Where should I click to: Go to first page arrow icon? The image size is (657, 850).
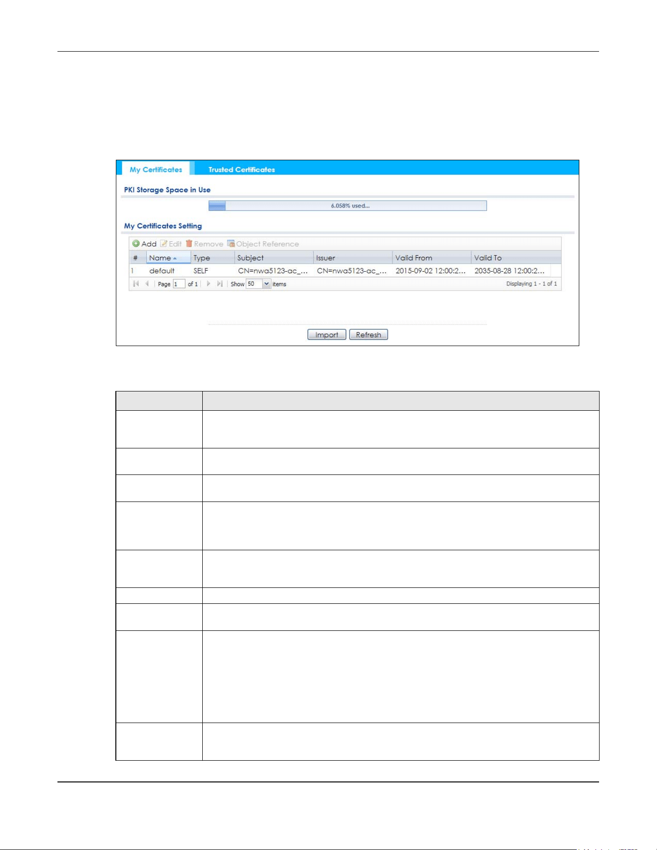[x=136, y=284]
